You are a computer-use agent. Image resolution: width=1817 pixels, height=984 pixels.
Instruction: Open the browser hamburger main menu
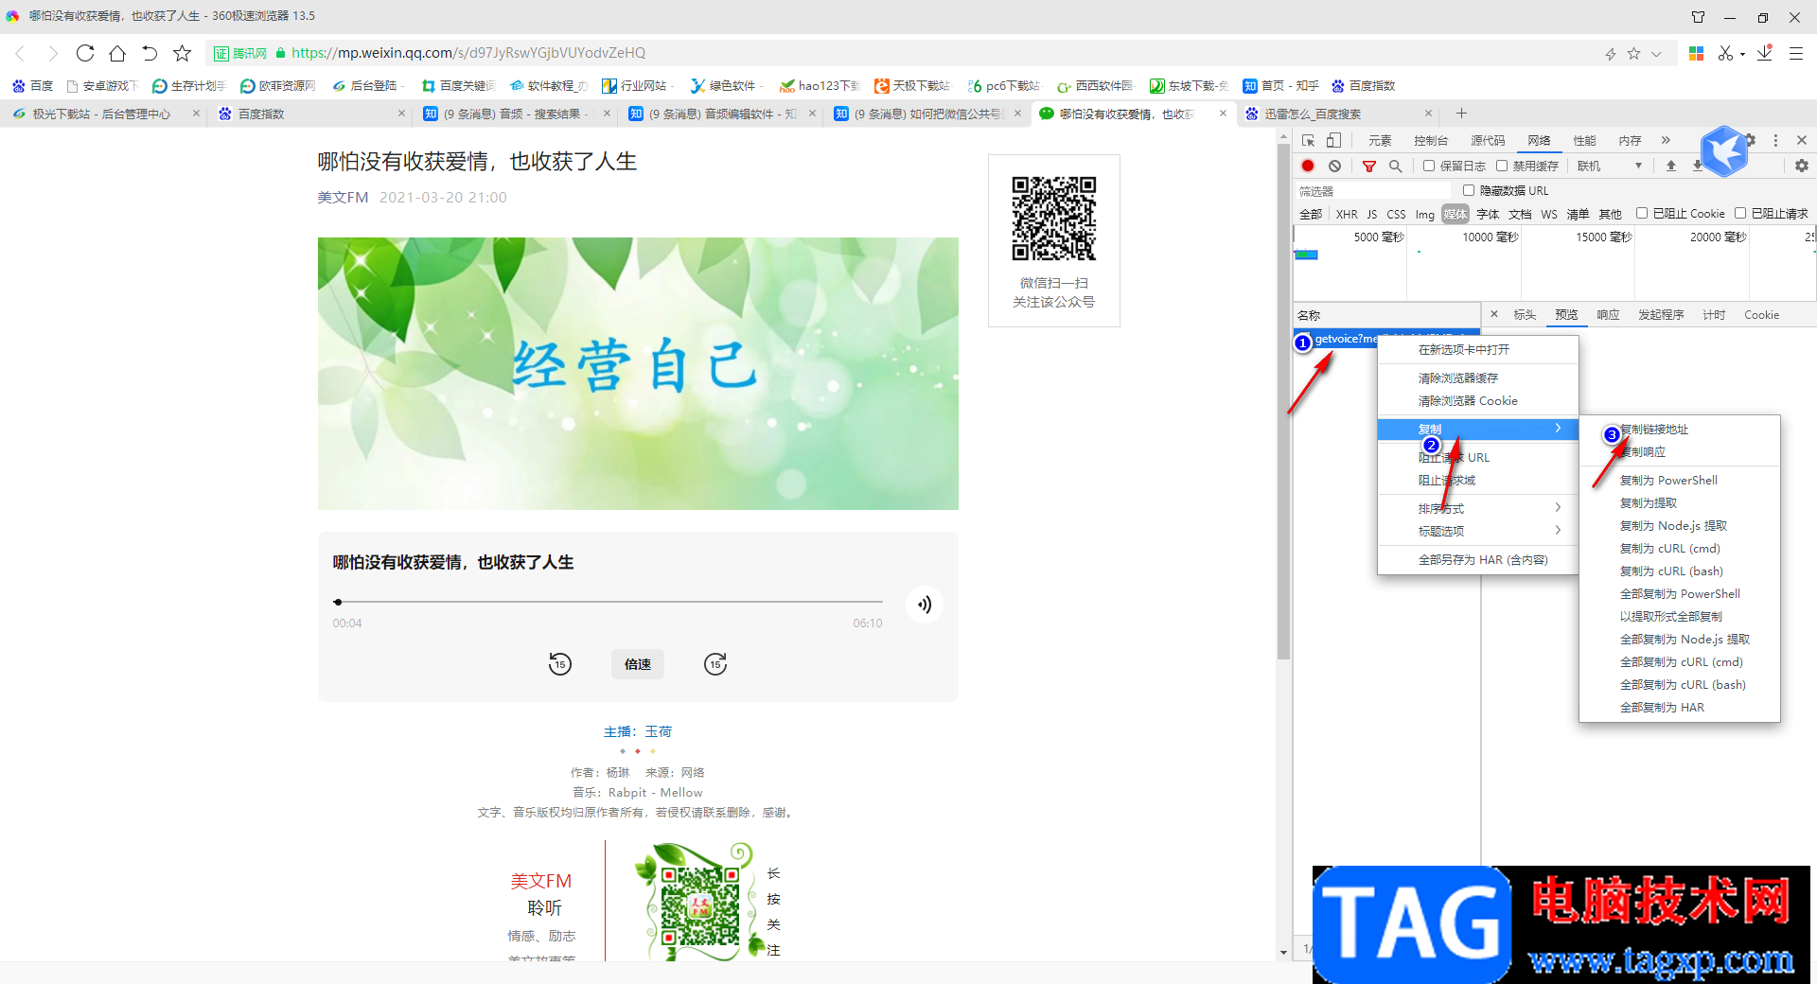(x=1796, y=54)
